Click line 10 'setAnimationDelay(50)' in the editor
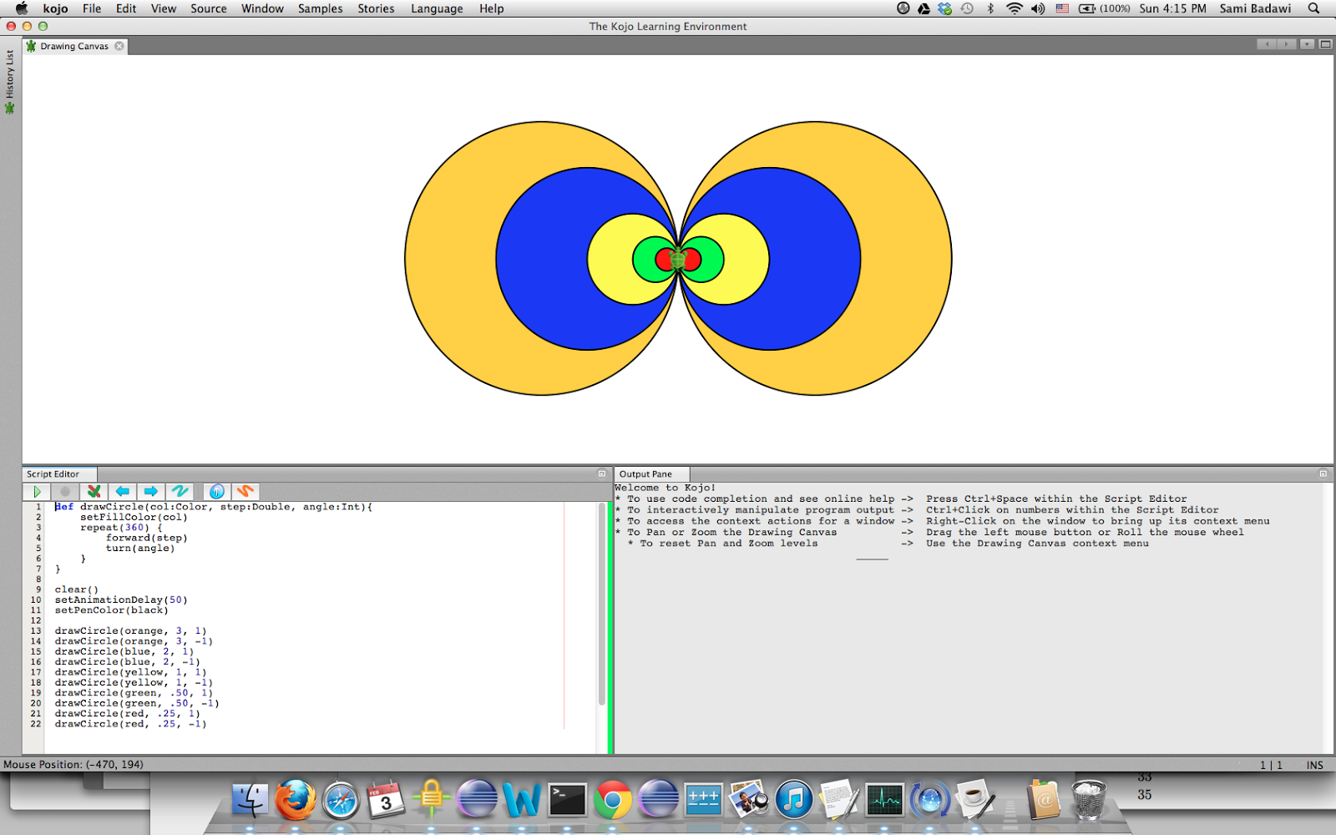The height and width of the screenshot is (835, 1336). click(121, 600)
